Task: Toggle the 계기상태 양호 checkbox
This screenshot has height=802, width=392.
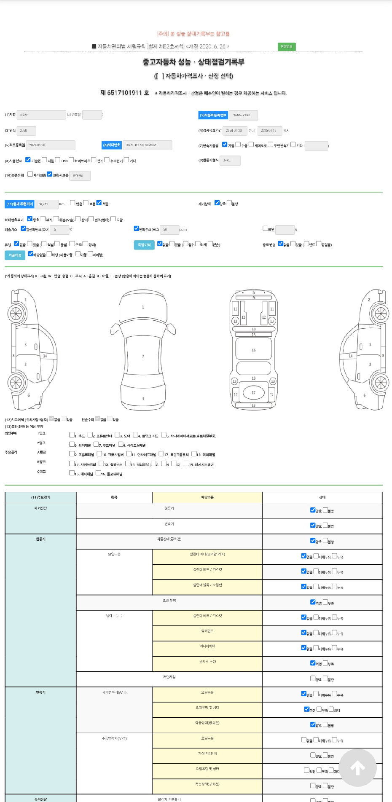Action: 217,203
